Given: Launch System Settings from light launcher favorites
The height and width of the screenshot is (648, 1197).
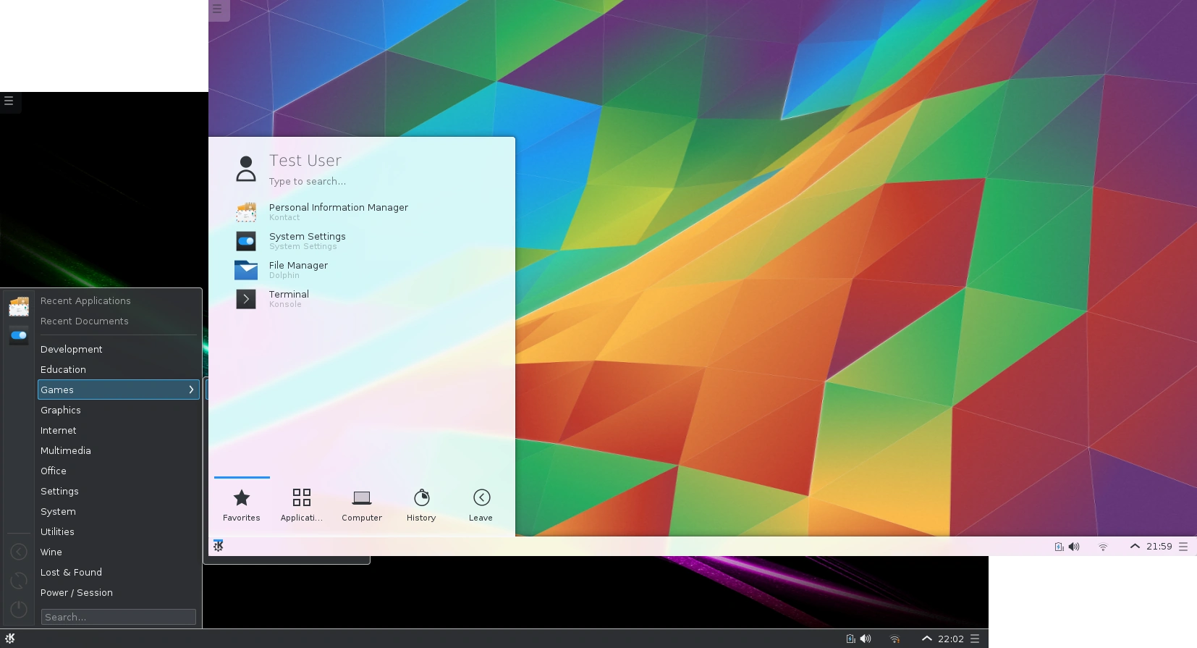Looking at the screenshot, I should coord(362,240).
